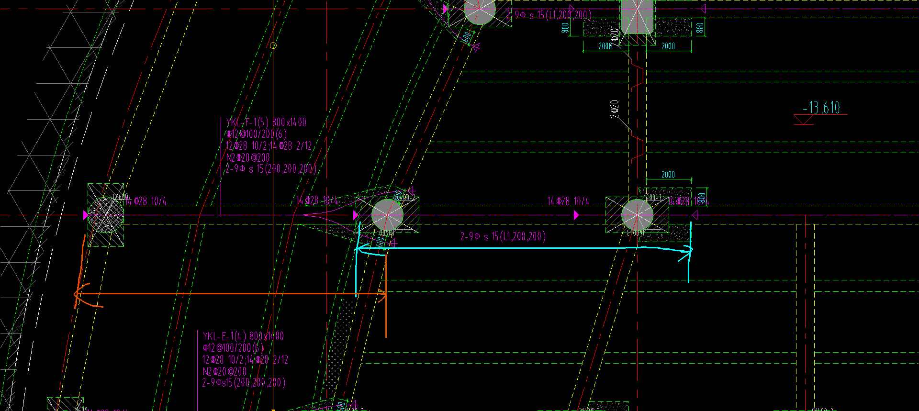Click the cross-hatched circular column at the left
The width and height of the screenshot is (919, 411).
point(106,215)
